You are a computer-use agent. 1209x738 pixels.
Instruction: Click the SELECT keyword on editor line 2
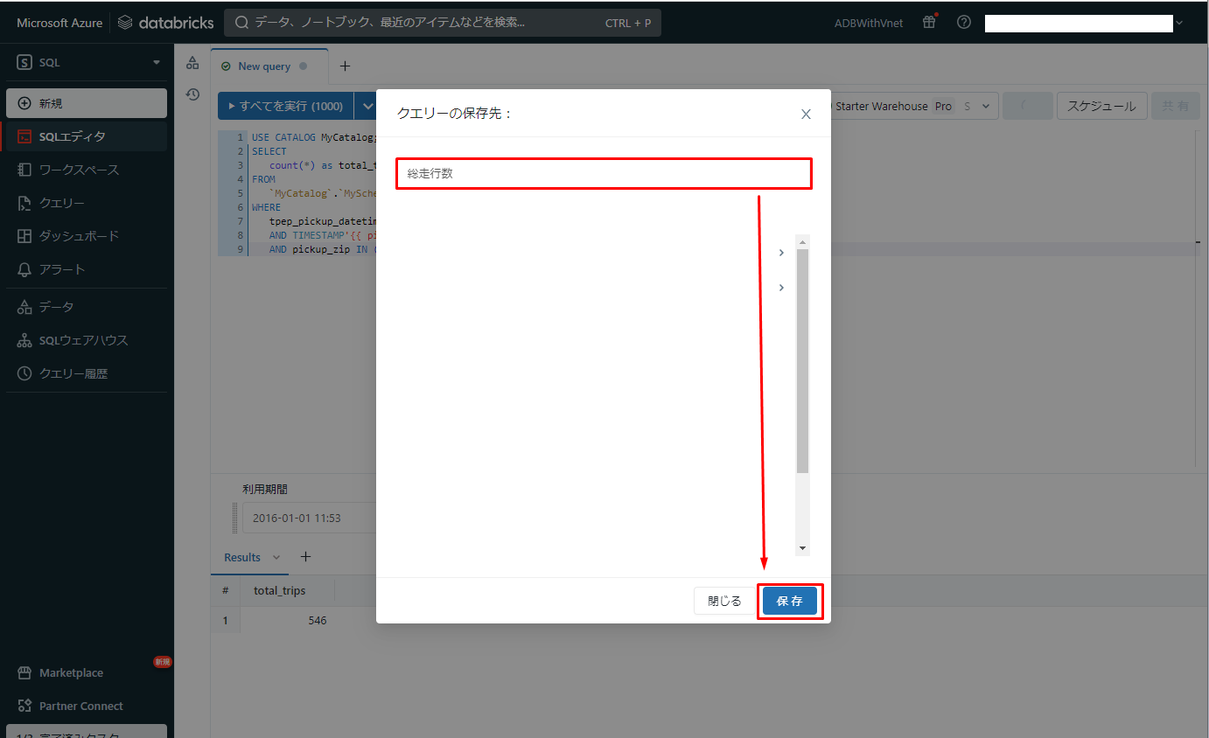click(x=269, y=151)
